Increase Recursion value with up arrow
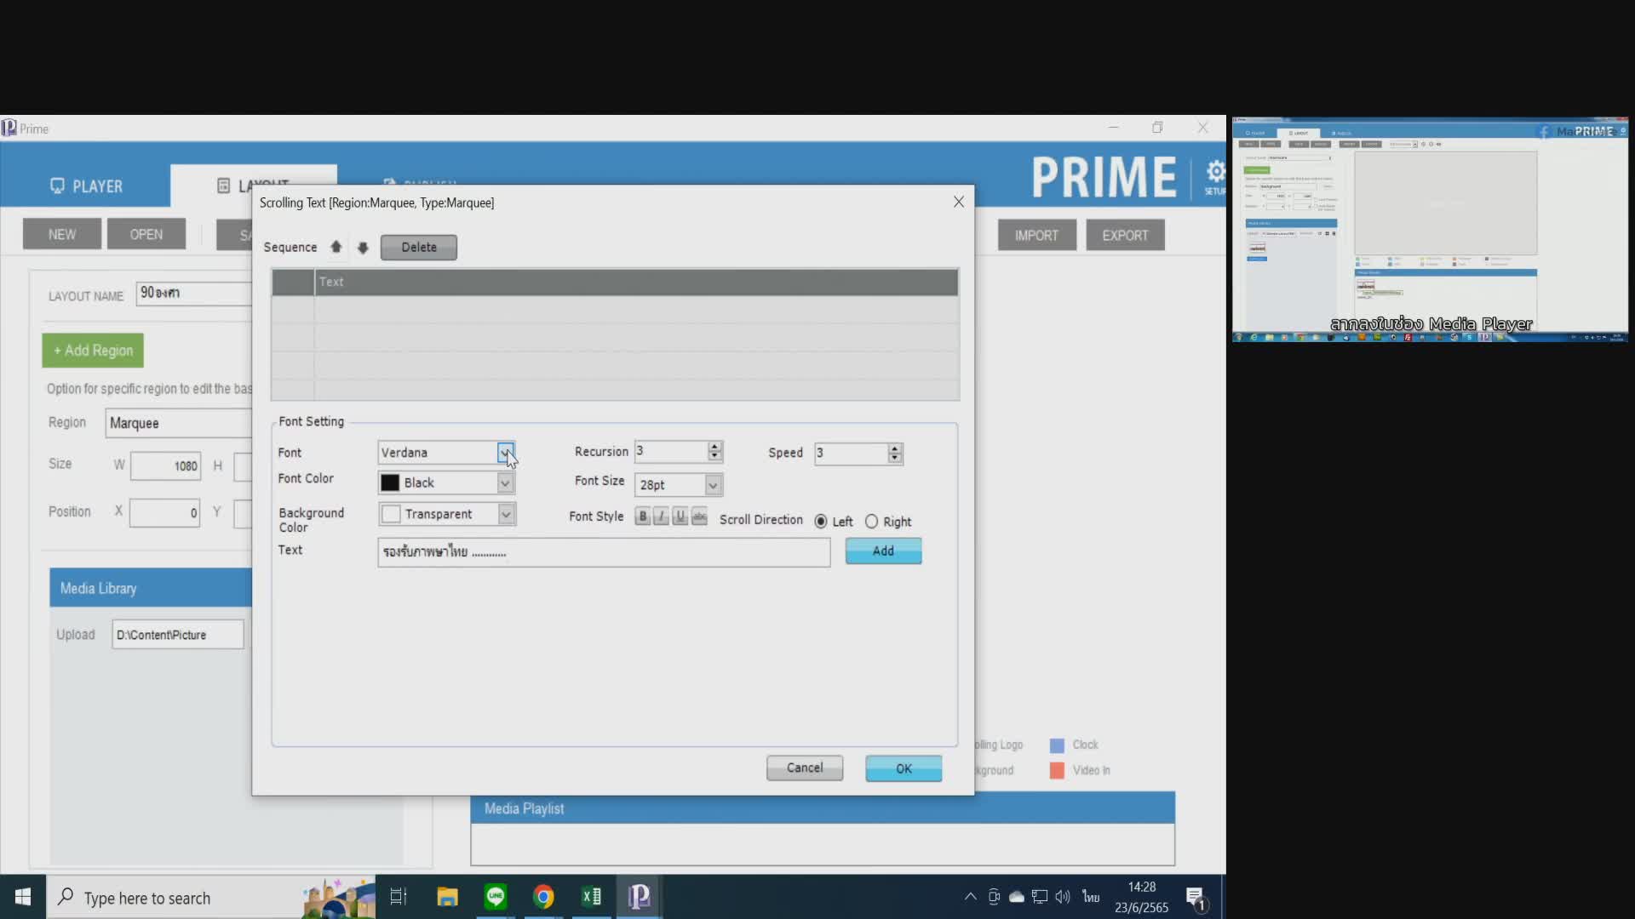Image resolution: width=1635 pixels, height=919 pixels. tap(715, 447)
